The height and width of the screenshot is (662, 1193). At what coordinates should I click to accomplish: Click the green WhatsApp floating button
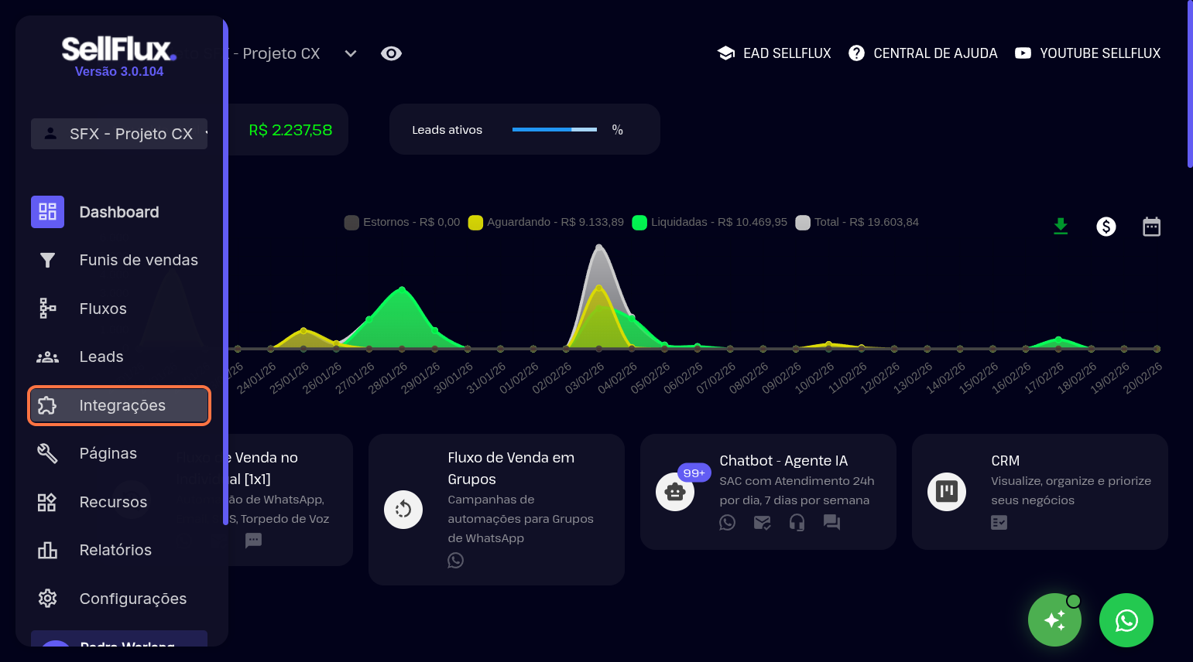tap(1126, 620)
